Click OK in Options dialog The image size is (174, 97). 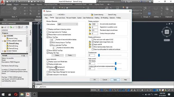tap(94, 80)
